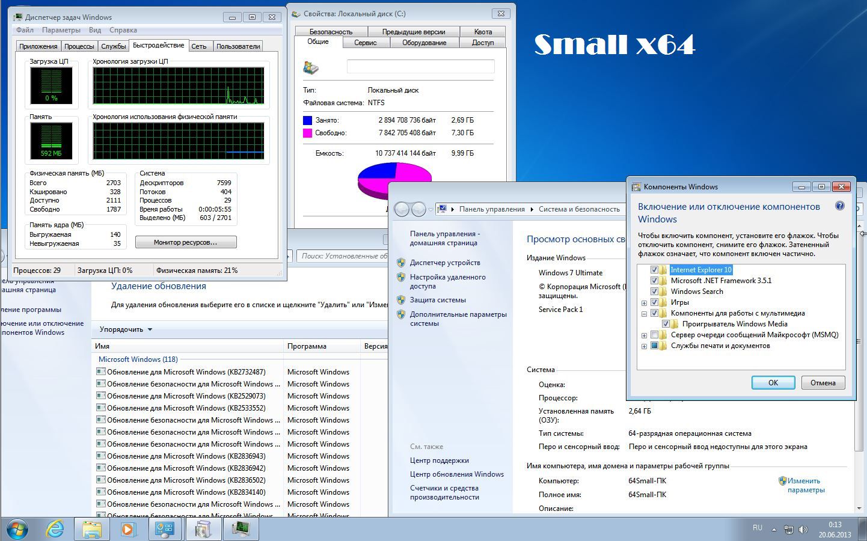Click the Device Manager shield icon
Viewport: 867px width, 541px height.
[401, 263]
